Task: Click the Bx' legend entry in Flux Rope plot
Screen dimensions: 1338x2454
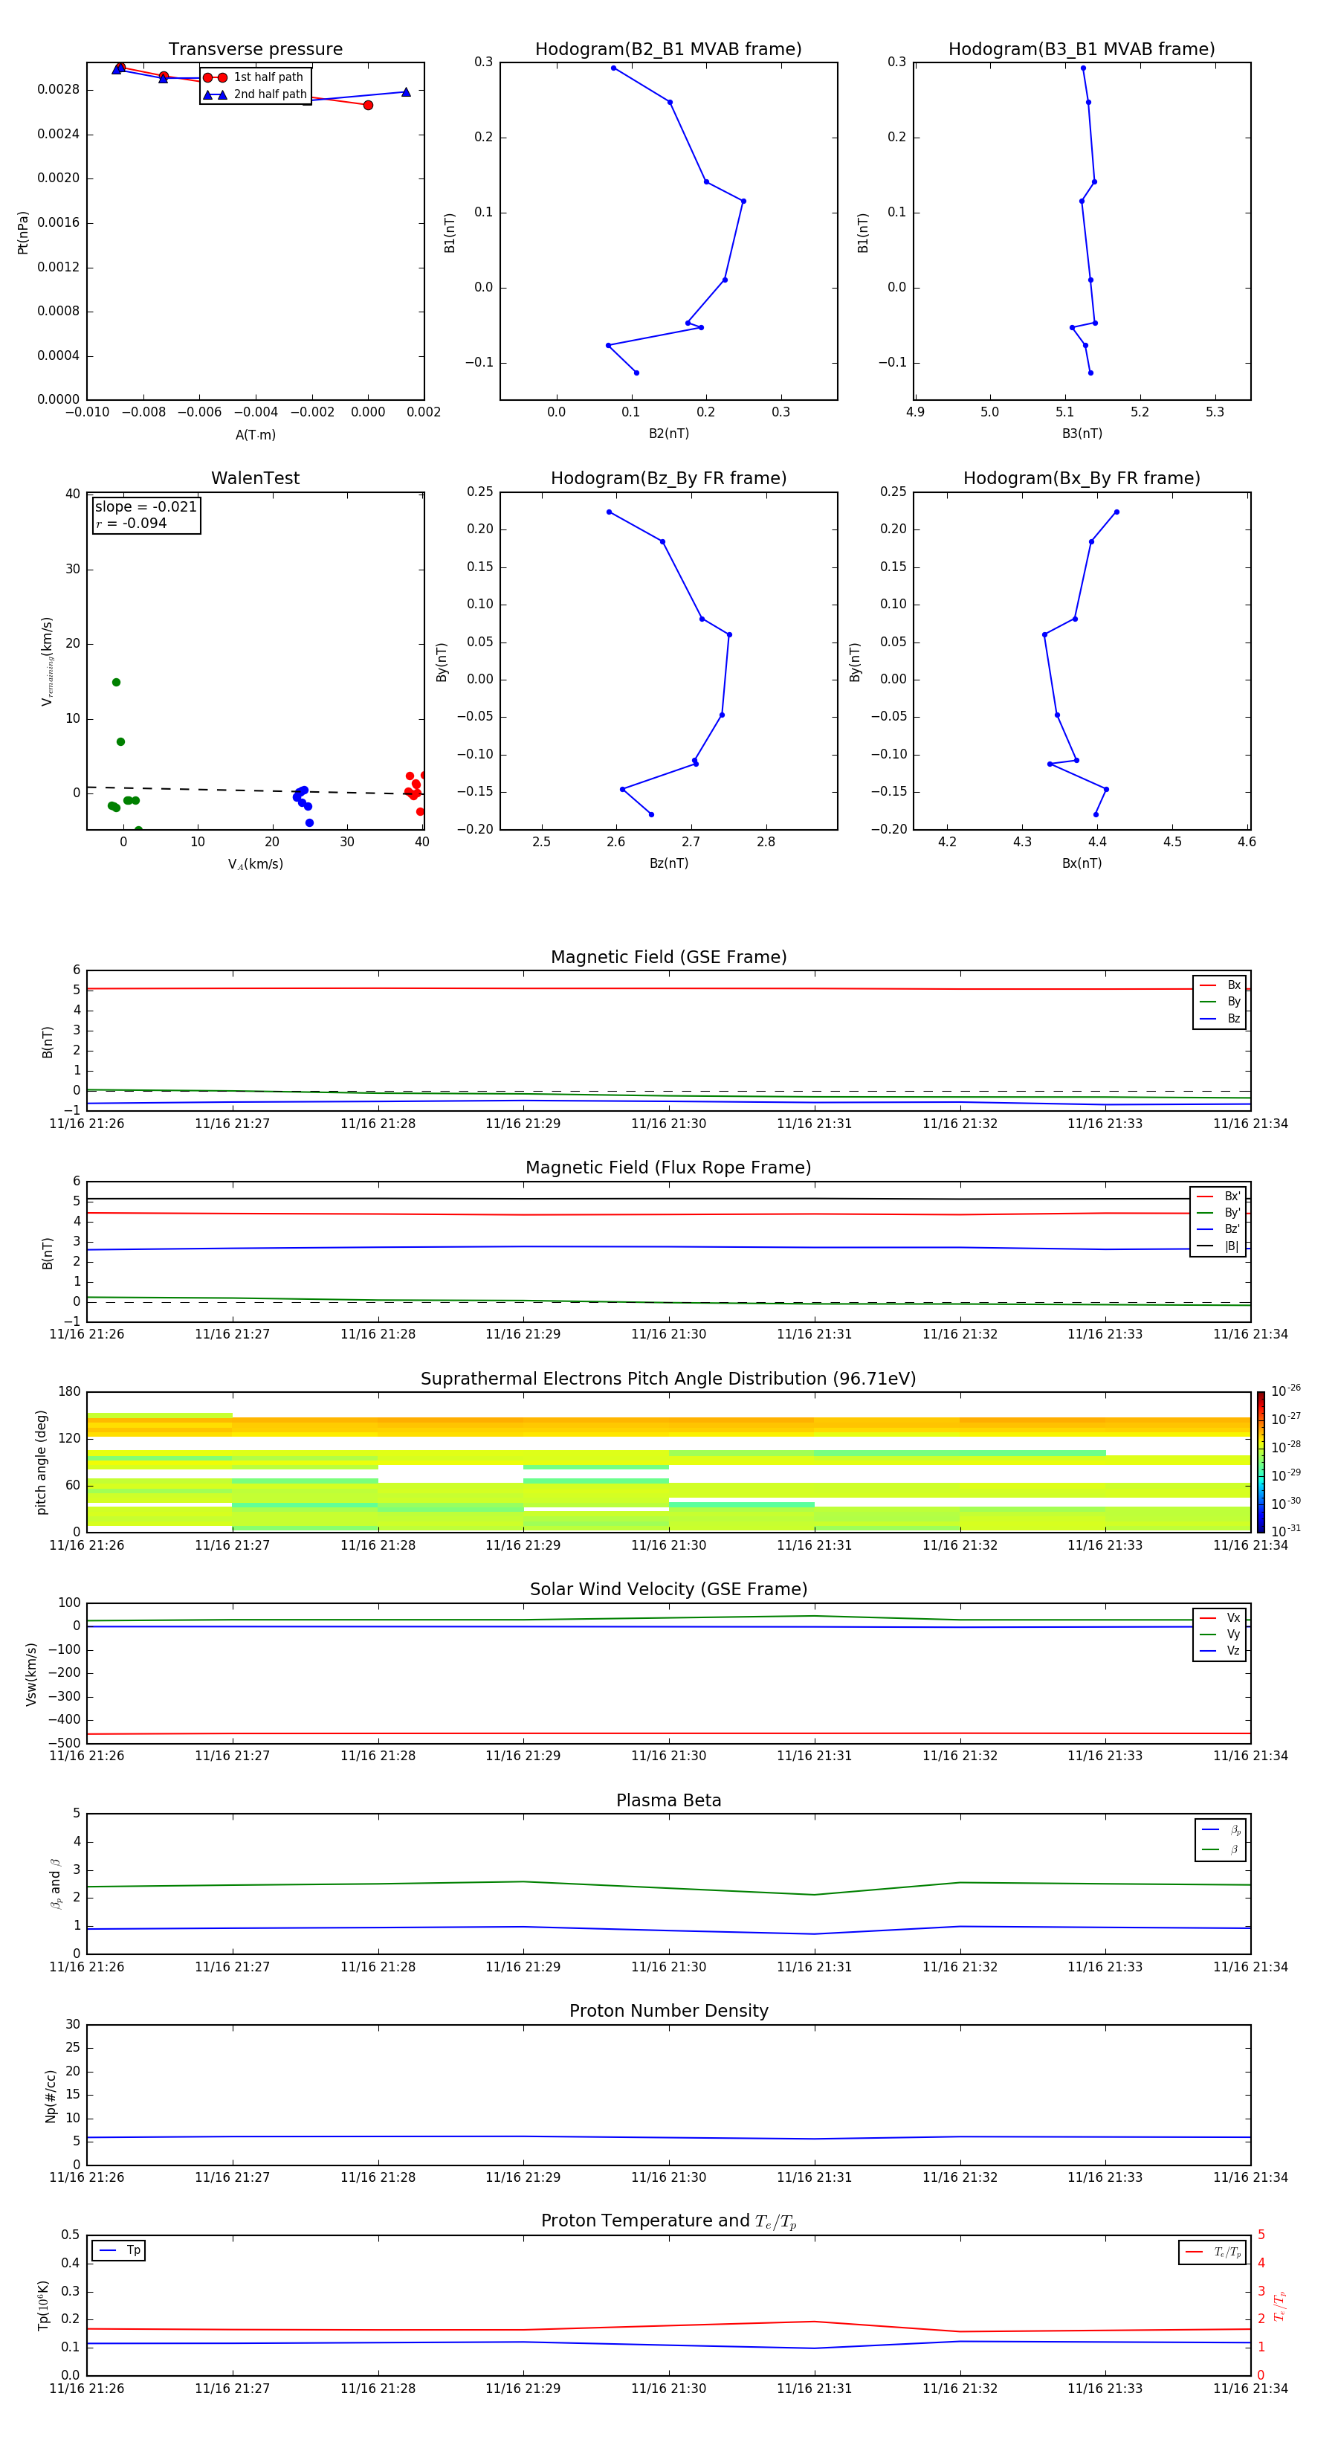Action: click(1218, 1197)
